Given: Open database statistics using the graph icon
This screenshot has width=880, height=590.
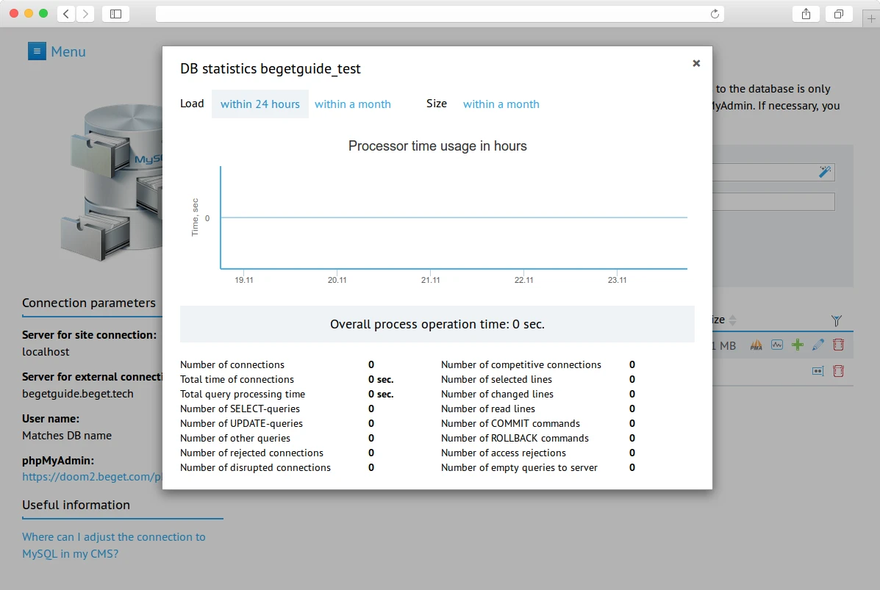Looking at the screenshot, I should point(776,345).
